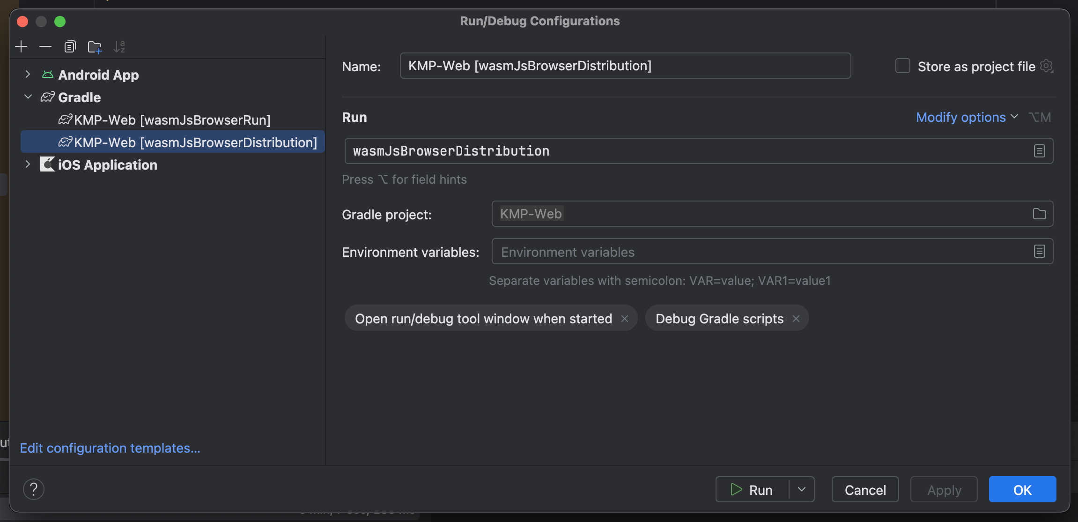The height and width of the screenshot is (522, 1078).
Task: Select KMP-Web [wasmJsBrowserRun] configuration
Action: tap(172, 120)
